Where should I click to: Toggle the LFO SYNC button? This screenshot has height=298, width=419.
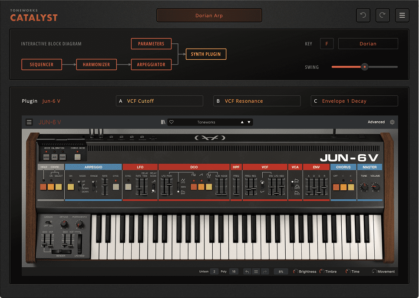coord(128,187)
